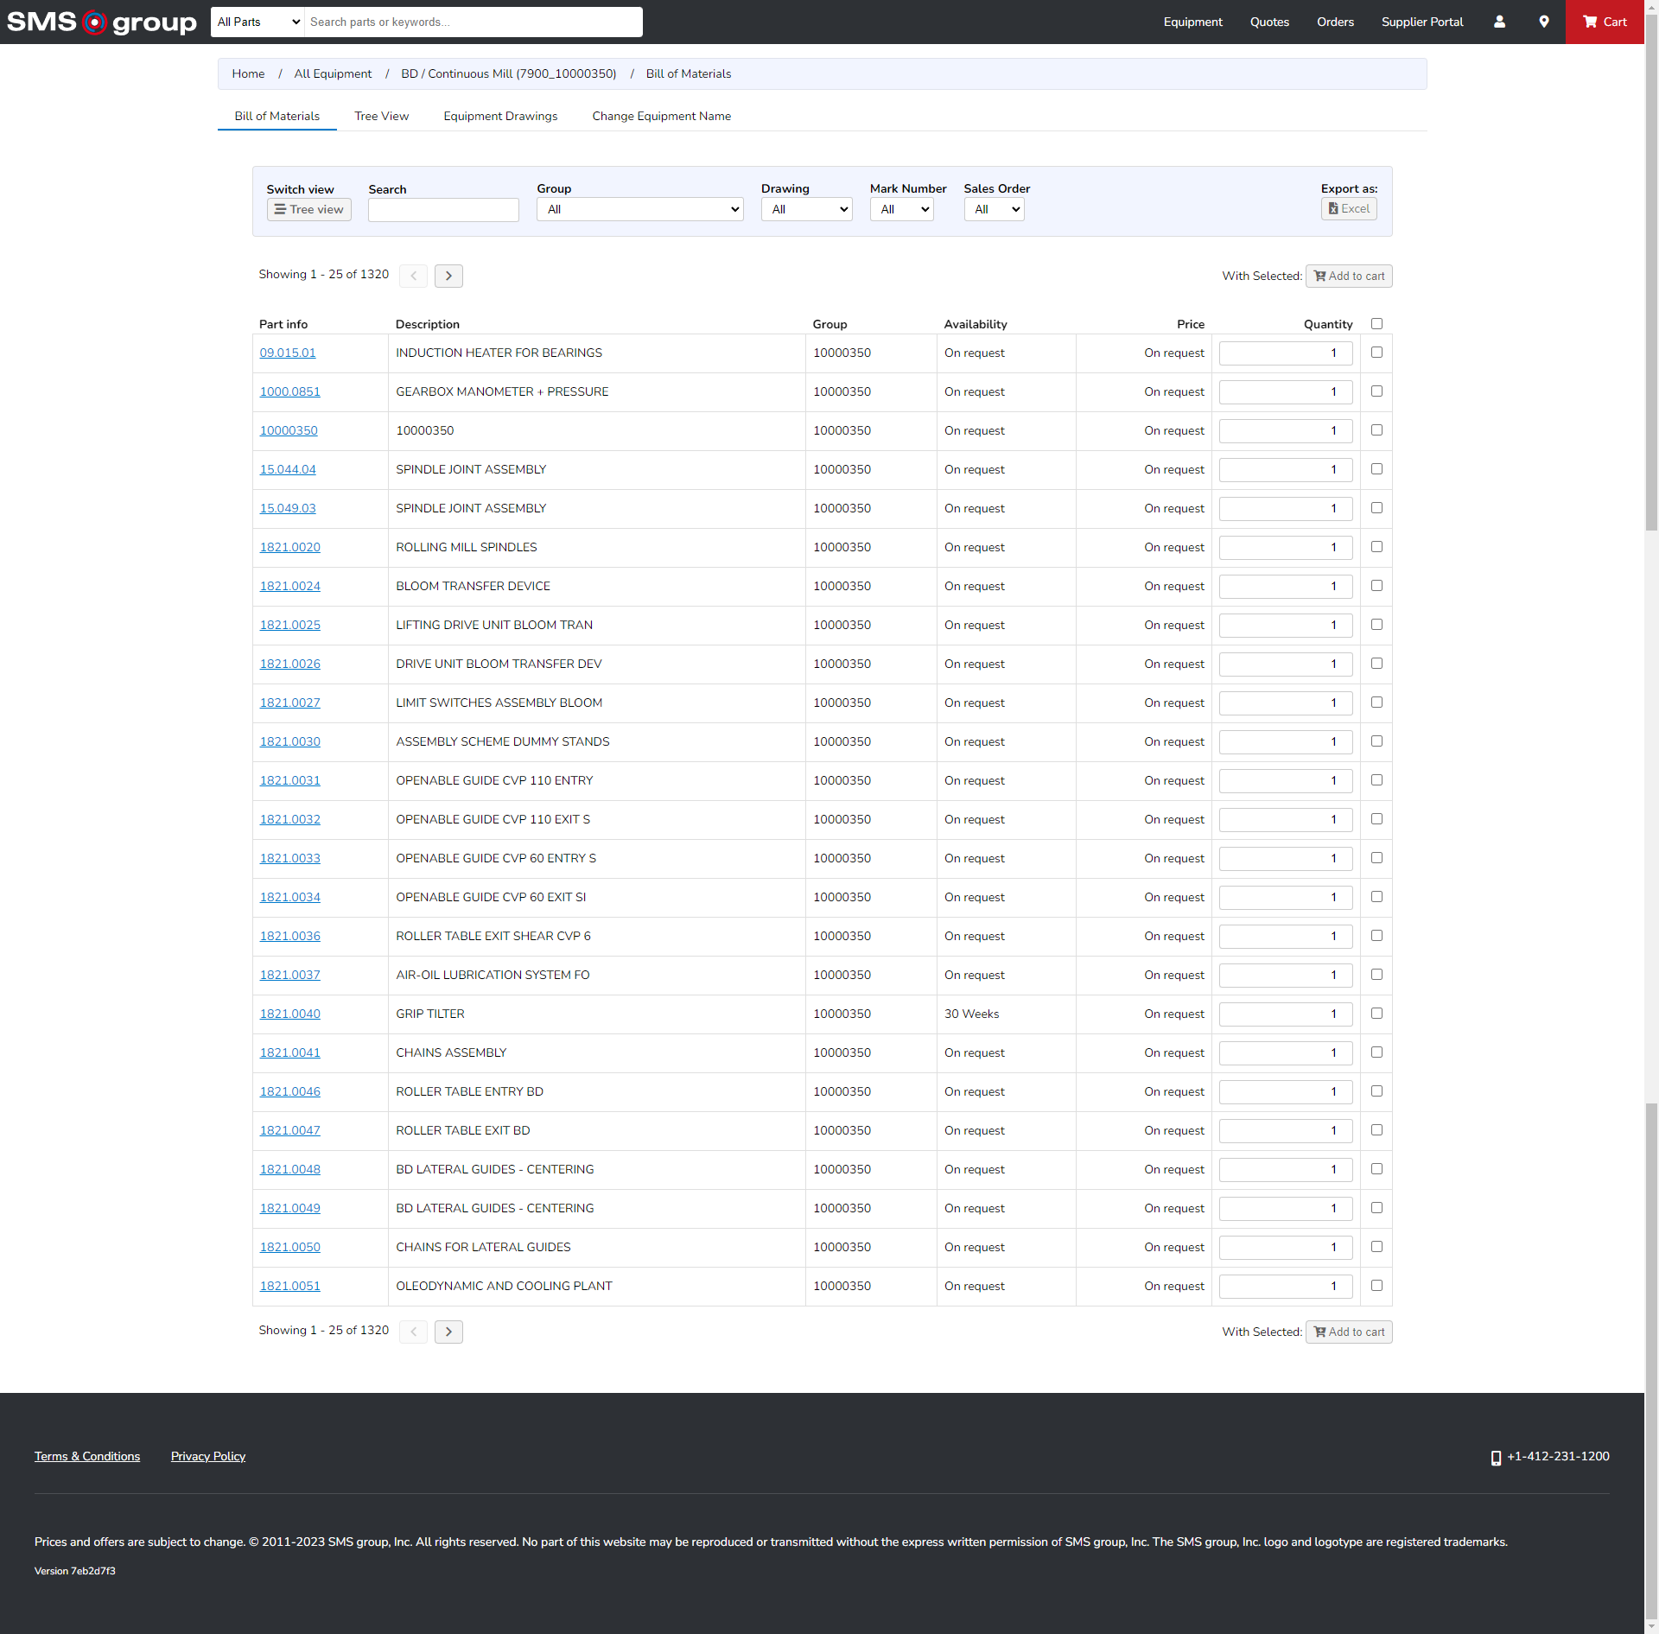Switch to Tree view button

click(x=308, y=209)
